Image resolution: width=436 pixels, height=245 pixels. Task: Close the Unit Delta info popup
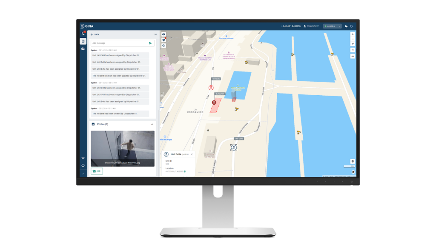click(x=192, y=154)
